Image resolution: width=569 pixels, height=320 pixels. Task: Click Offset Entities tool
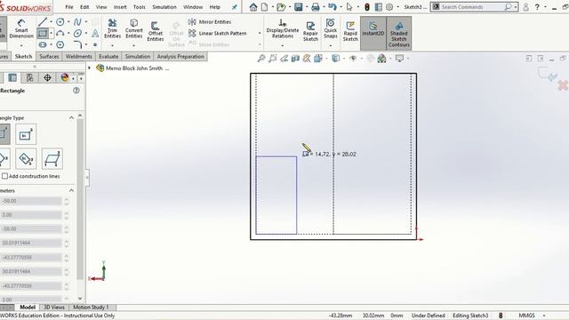click(x=156, y=31)
